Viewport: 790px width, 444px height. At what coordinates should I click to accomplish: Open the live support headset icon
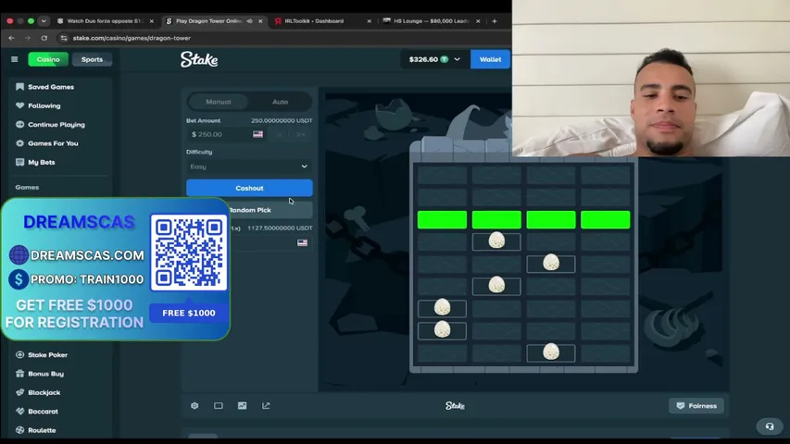click(x=770, y=426)
